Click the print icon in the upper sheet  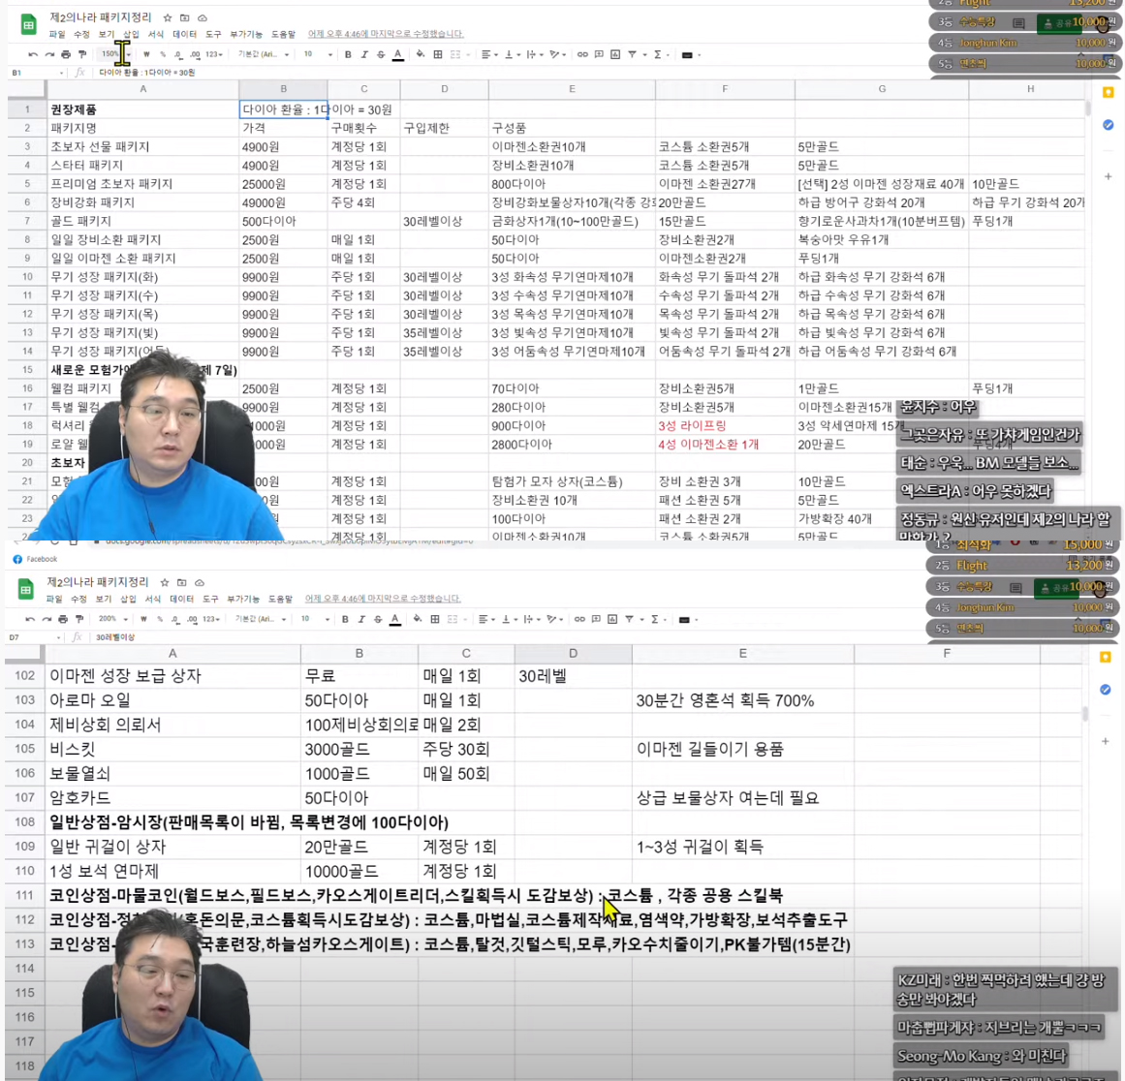point(66,54)
